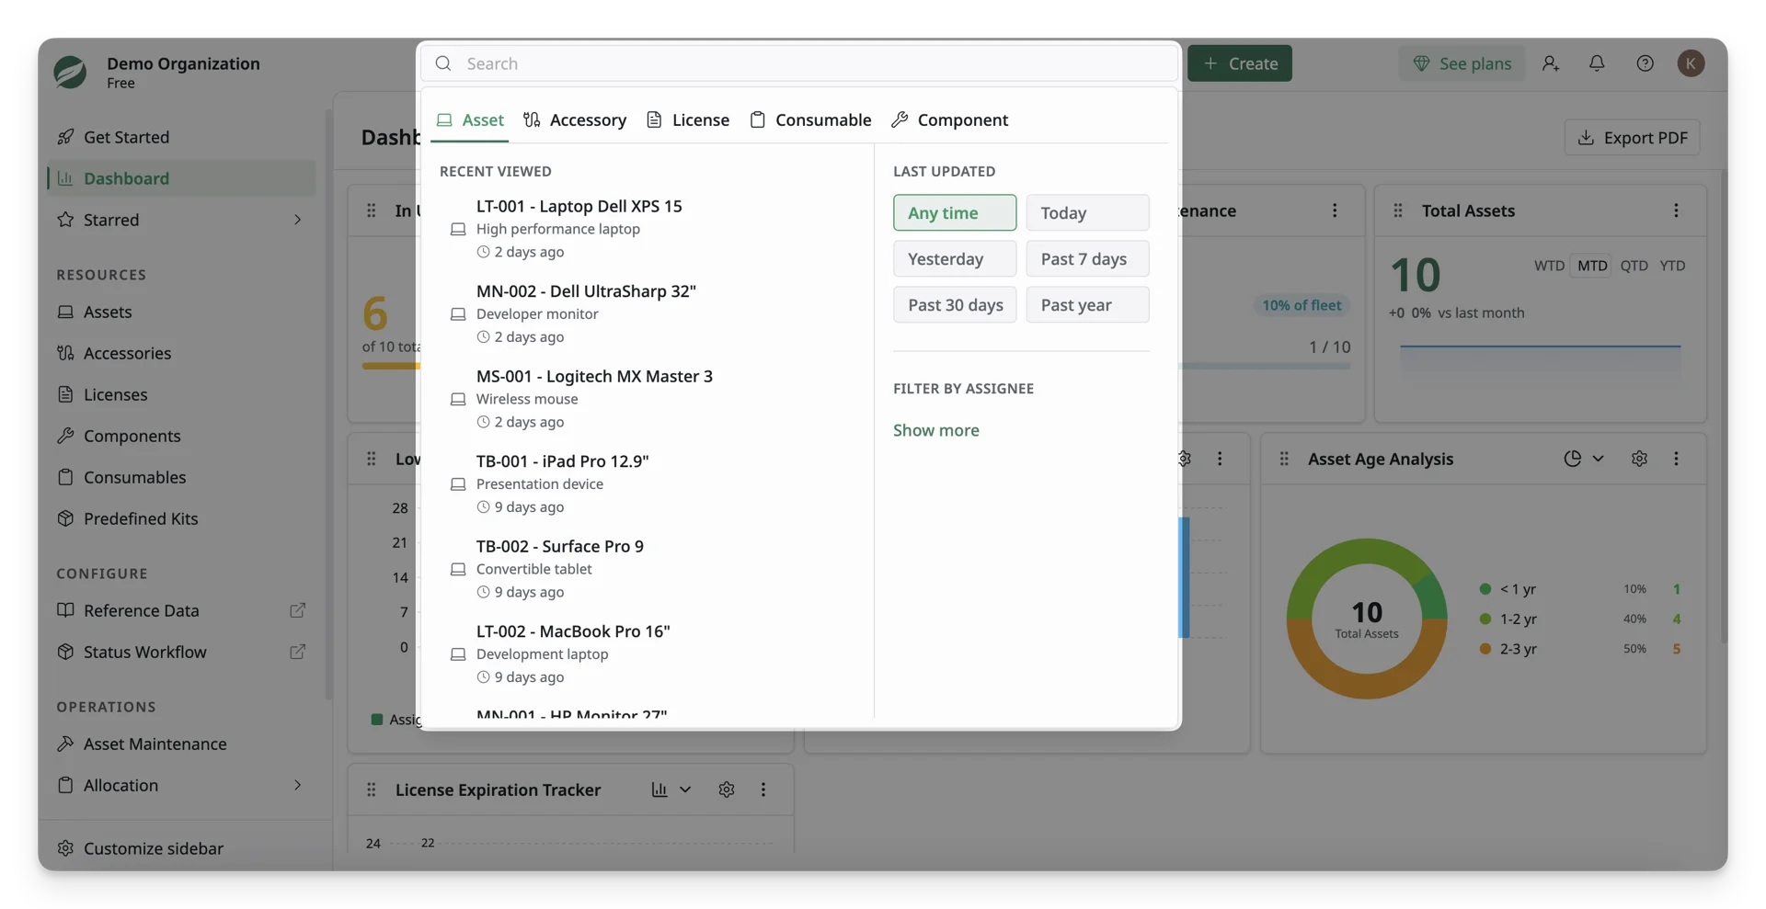The width and height of the screenshot is (1766, 909).
Task: Switch to the Consumable tab
Action: coord(810,119)
